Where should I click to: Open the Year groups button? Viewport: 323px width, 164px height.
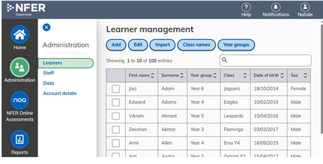(x=236, y=45)
